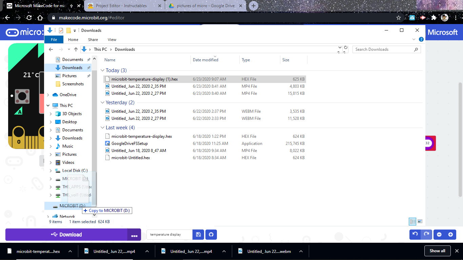Collapse the Last week file group
Screen dimensions: 463x260
(102, 128)
